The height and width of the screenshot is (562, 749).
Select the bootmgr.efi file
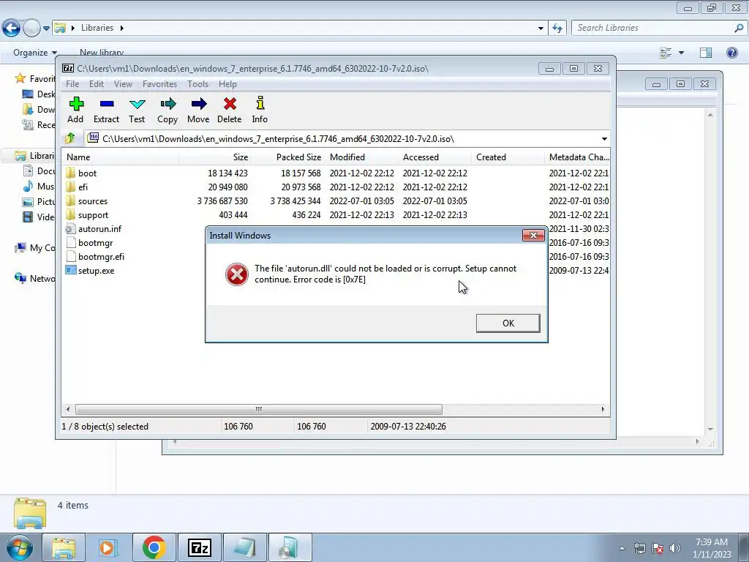point(101,257)
